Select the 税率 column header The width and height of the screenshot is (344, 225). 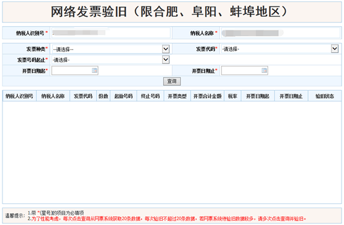pos(233,96)
